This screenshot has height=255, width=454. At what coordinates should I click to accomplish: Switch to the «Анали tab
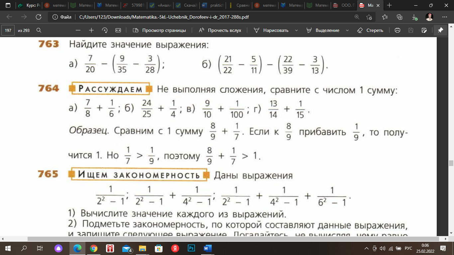[160, 5]
